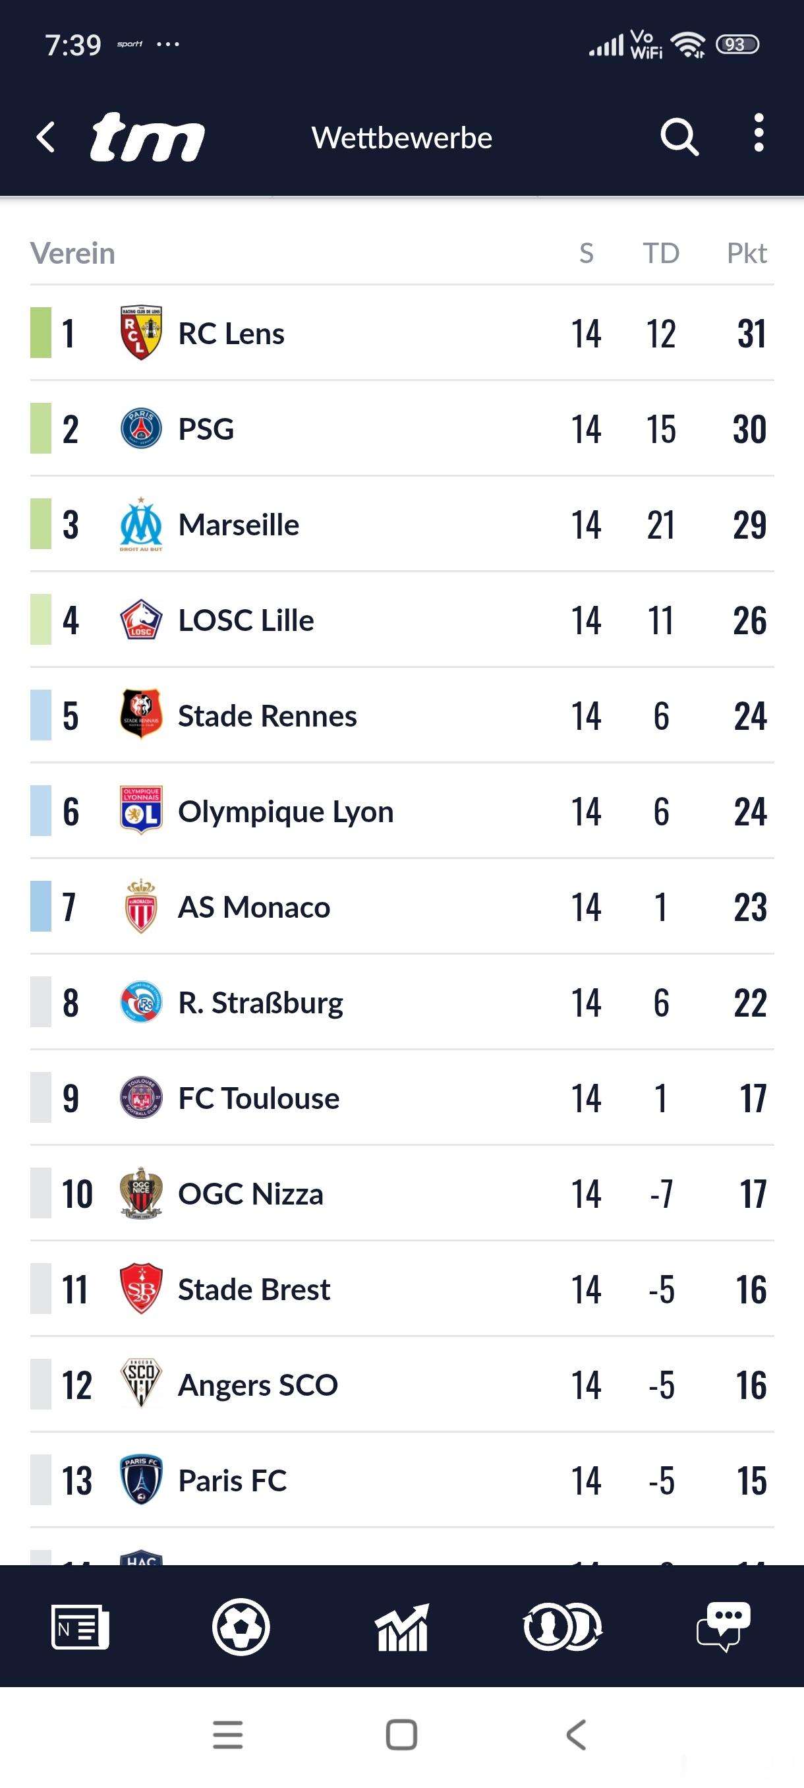Tap the AS Monaco crest
Screen dimensions: 804x1788
click(141, 907)
